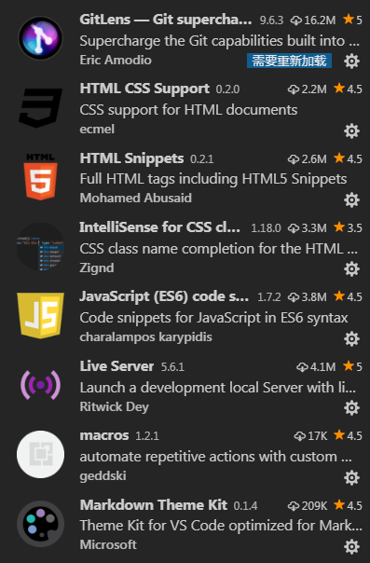
Task: Click description 'Full HTML tags including HTML5 Snippets'
Action: [x=213, y=179]
